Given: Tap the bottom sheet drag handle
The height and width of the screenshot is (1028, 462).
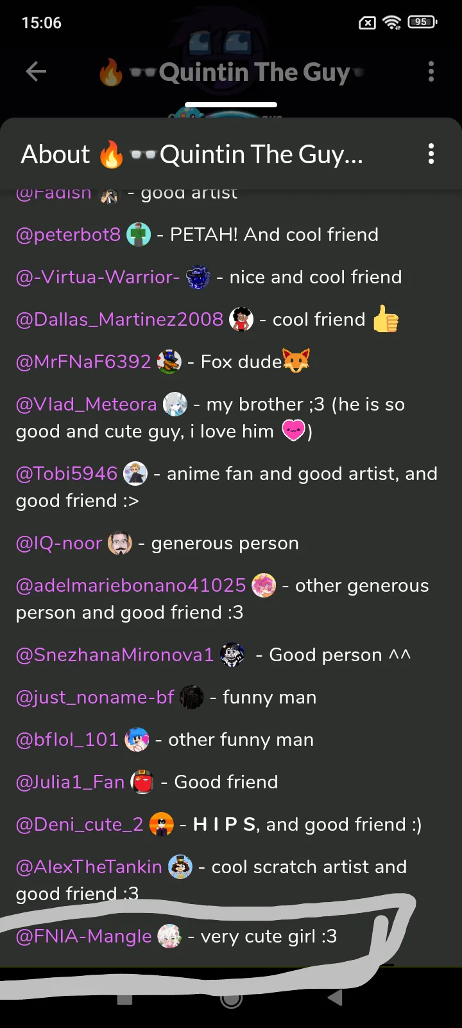Looking at the screenshot, I should (x=231, y=105).
